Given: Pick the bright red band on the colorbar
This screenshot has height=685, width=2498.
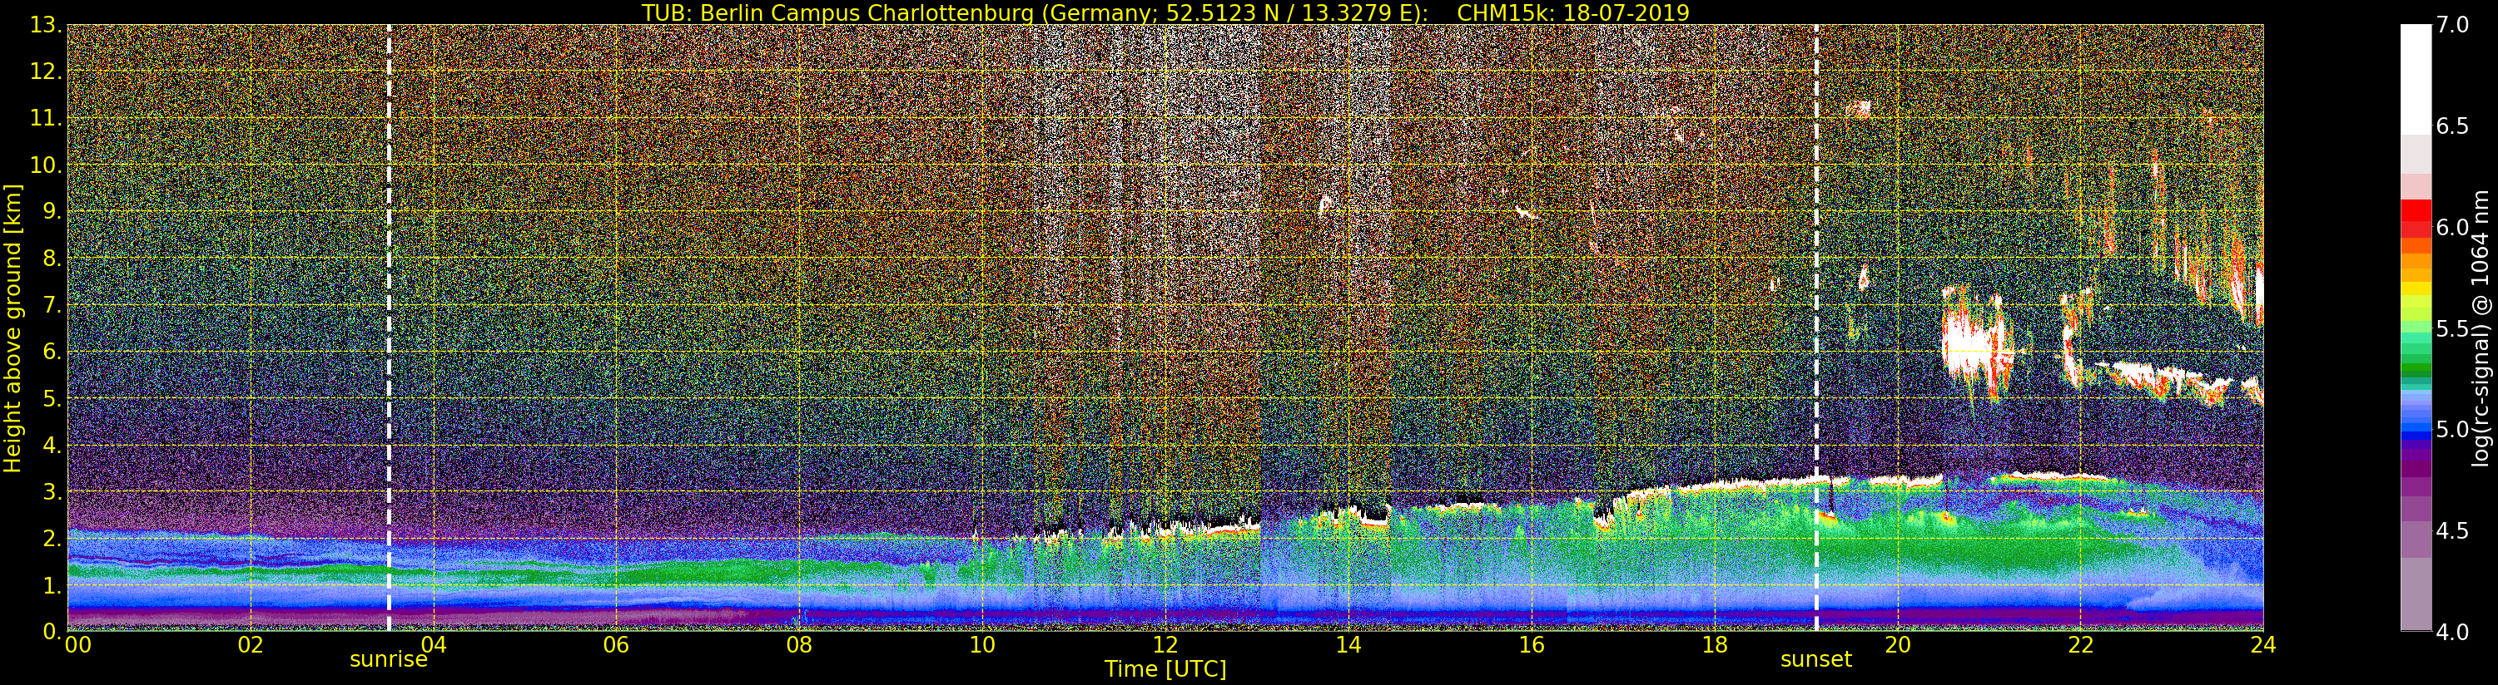Looking at the screenshot, I should coord(2416,210).
